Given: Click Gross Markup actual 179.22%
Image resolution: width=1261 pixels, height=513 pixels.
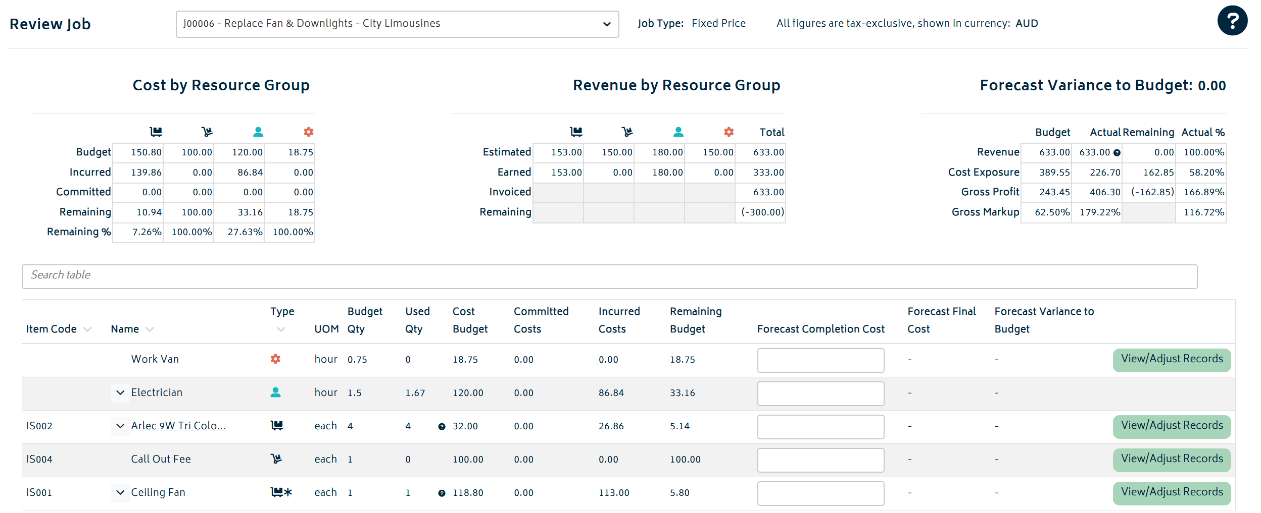Looking at the screenshot, I should (x=1100, y=212).
